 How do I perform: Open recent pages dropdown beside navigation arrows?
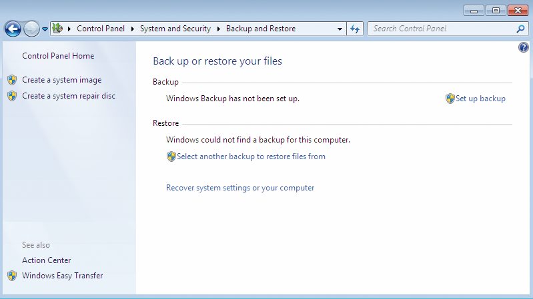coord(45,29)
